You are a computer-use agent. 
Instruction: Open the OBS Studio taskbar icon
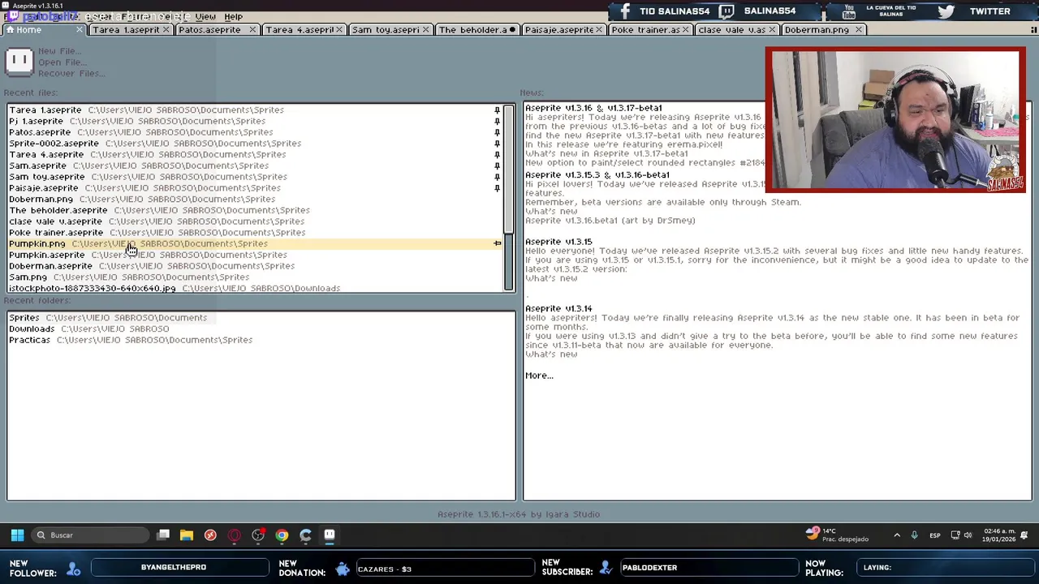click(258, 535)
